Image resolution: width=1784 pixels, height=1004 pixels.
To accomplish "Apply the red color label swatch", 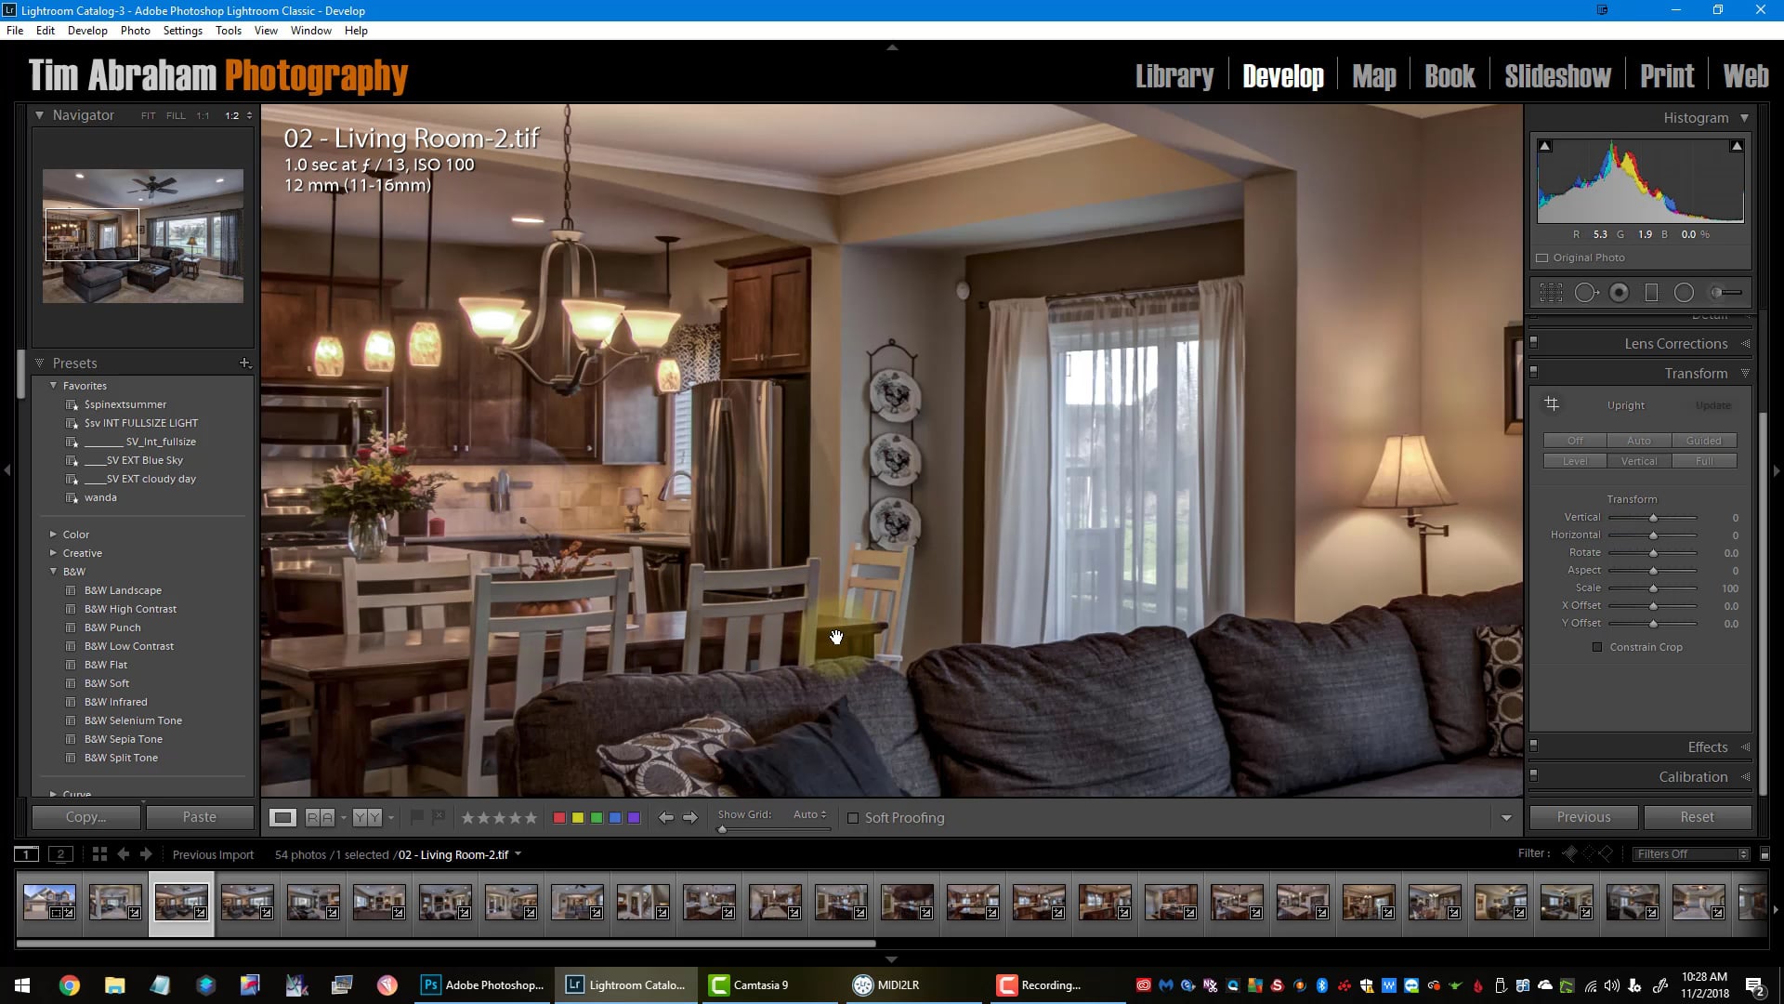I will tap(559, 818).
